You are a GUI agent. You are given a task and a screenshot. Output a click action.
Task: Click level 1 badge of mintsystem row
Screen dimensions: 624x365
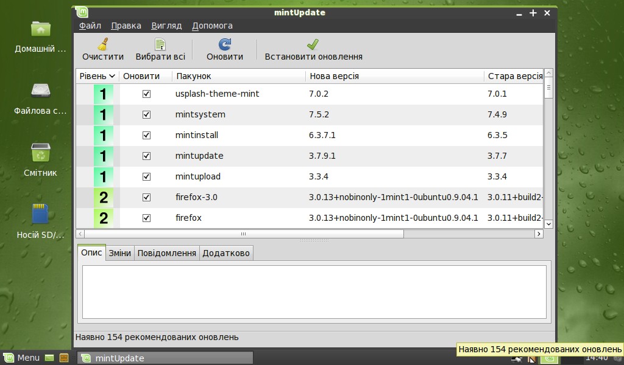104,115
